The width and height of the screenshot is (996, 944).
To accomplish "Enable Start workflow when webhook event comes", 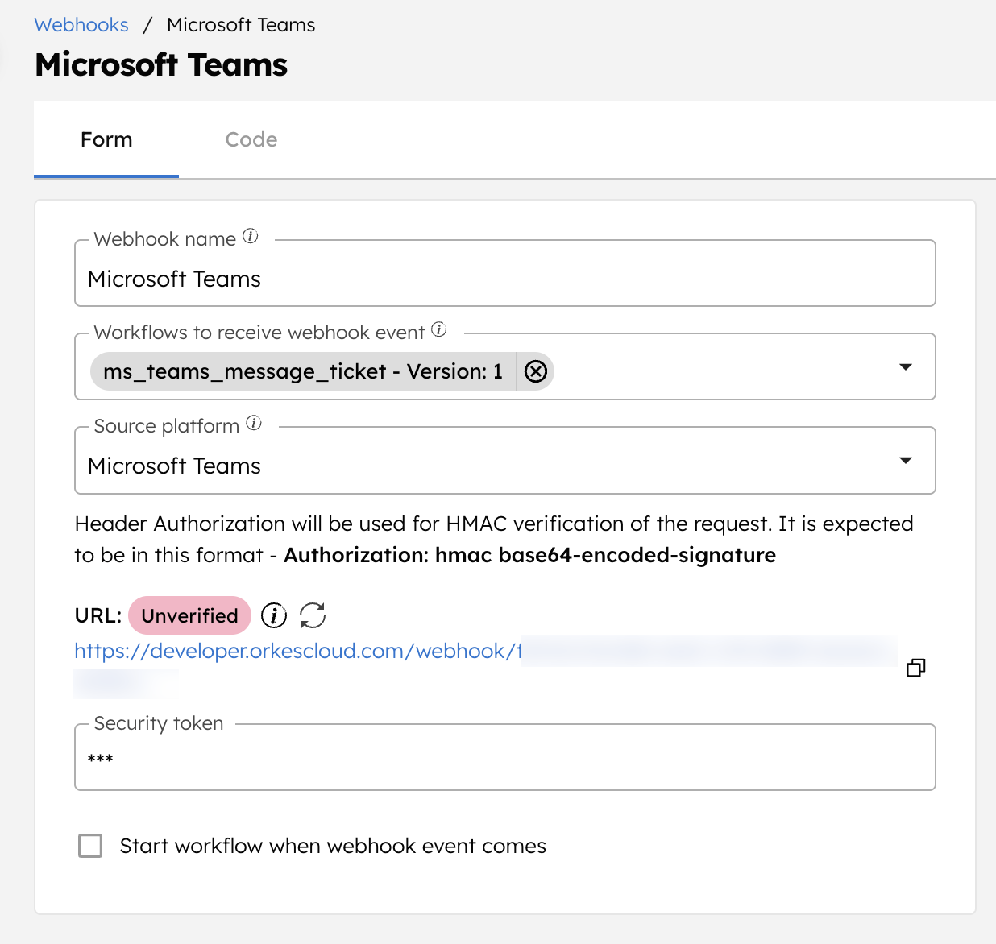I will tap(89, 846).
